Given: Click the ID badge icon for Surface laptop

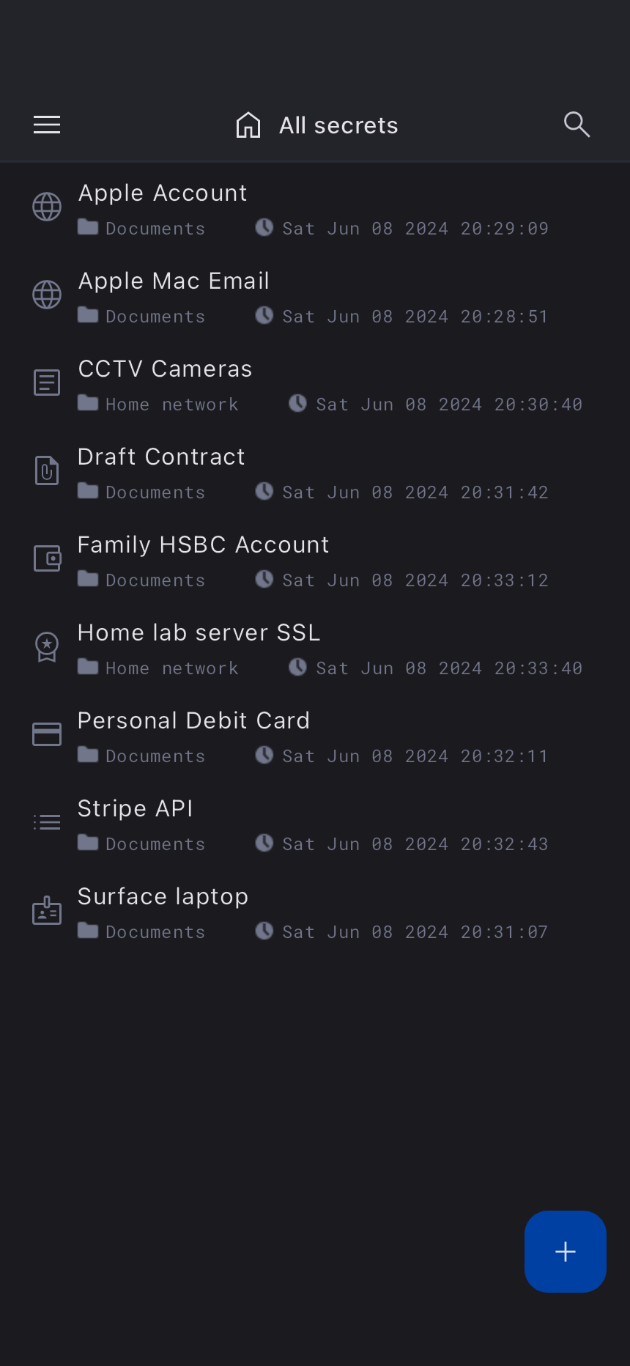Looking at the screenshot, I should (47, 910).
